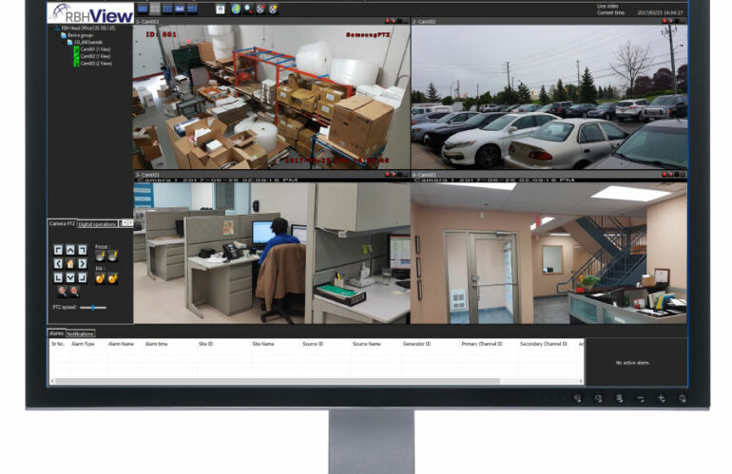Image resolution: width=732 pixels, height=474 pixels.
Task: Choose the fifth layout icon in the toolbar
Action: (191, 9)
